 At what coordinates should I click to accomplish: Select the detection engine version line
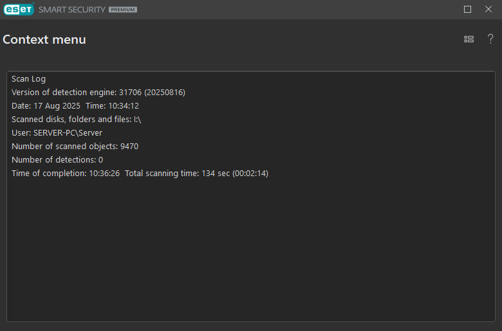pos(98,93)
